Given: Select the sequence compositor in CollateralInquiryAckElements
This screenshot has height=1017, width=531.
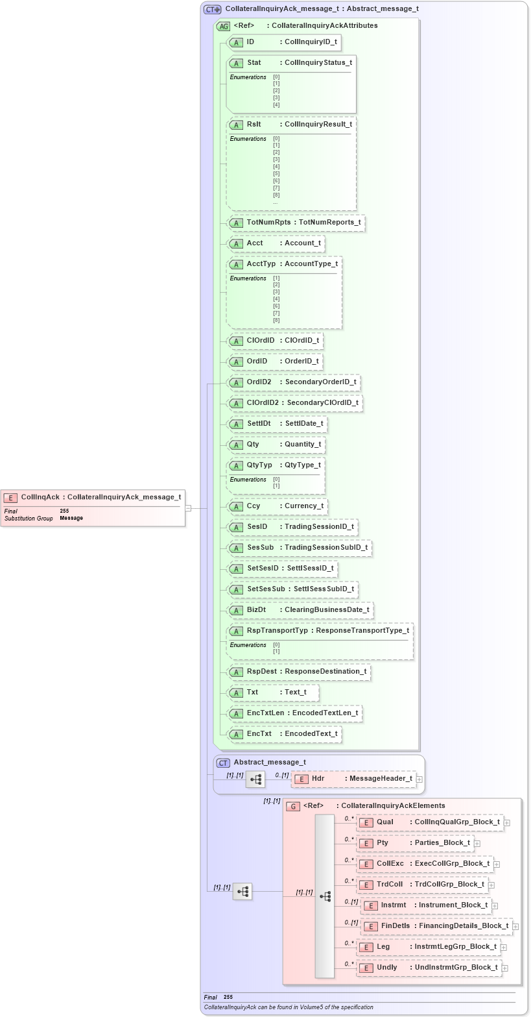Looking at the screenshot, I should 327,896.
